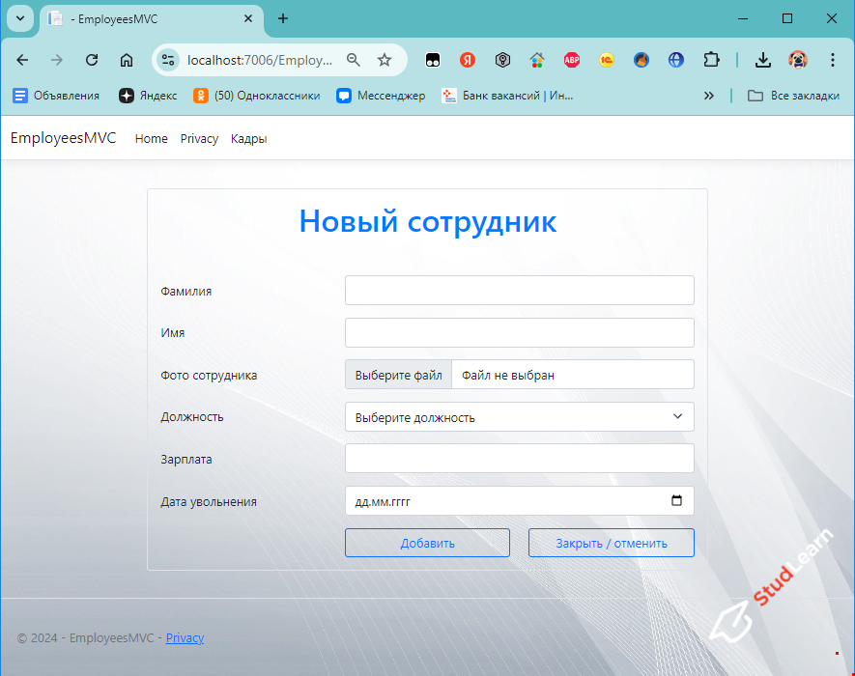Focus the Фамилия input field
The width and height of the screenshot is (855, 676).
point(519,290)
